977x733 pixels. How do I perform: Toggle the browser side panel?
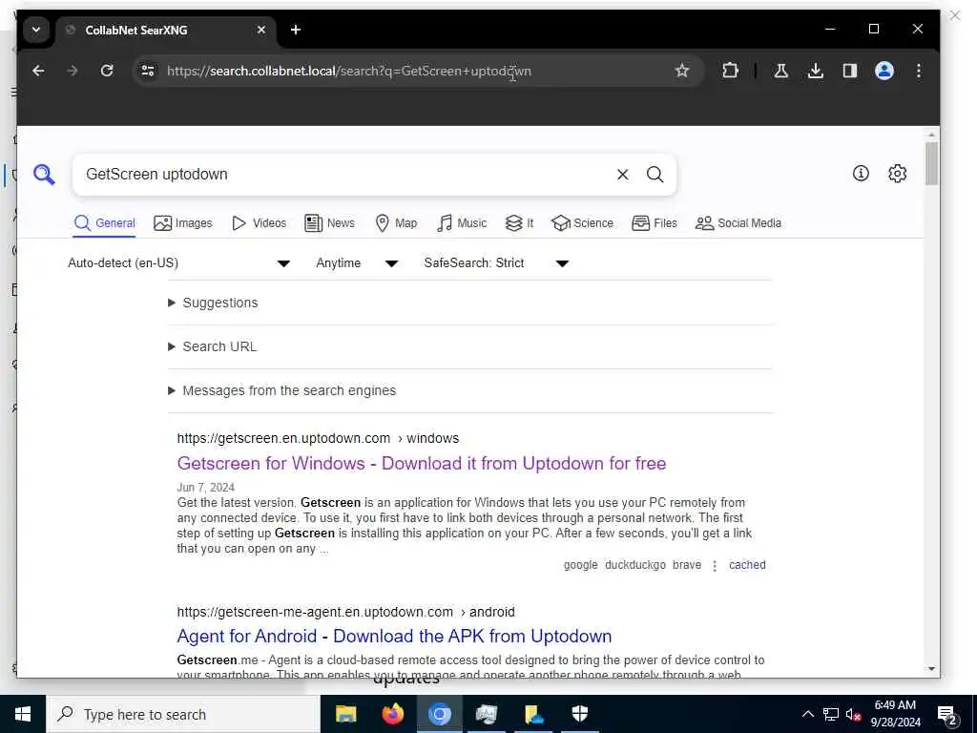point(850,71)
